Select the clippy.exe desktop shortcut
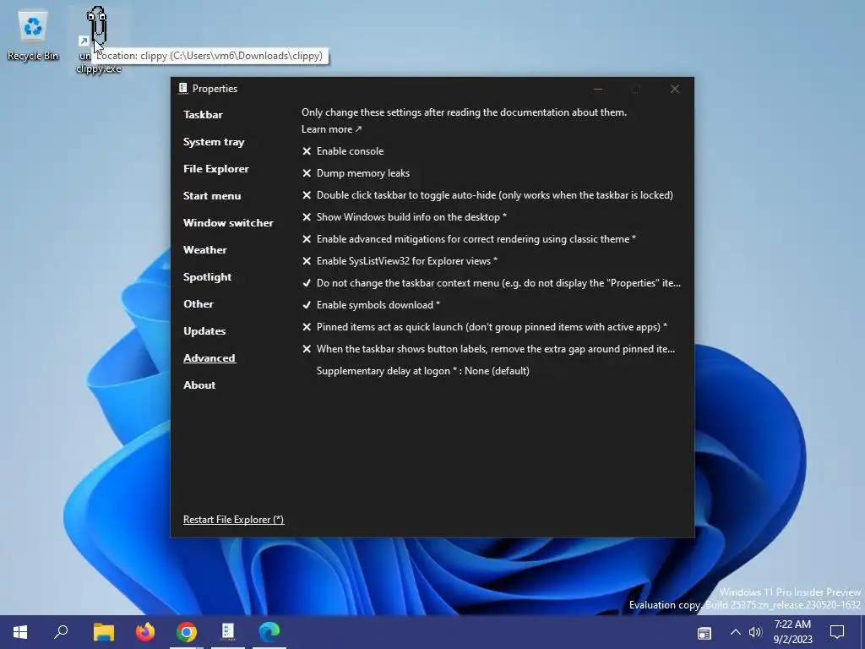865x649 pixels. tap(98, 39)
